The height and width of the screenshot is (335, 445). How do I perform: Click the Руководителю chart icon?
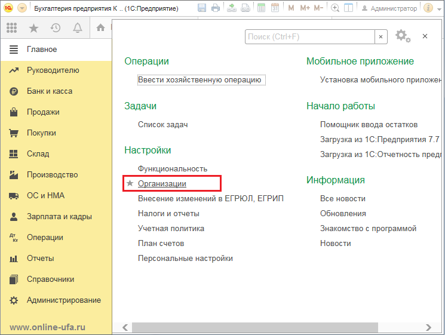click(14, 70)
